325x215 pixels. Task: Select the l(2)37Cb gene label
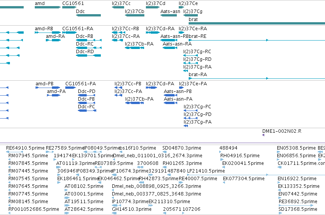click(134, 11)
